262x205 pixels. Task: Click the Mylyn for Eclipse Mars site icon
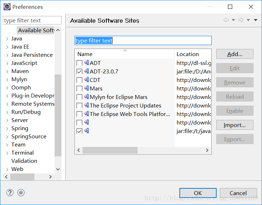(x=87, y=97)
